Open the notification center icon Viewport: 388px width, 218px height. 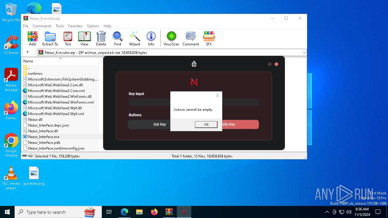[378, 212]
